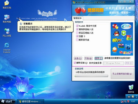Click the 全选 select all button
This screenshot has height=104, width=138.
78,58
